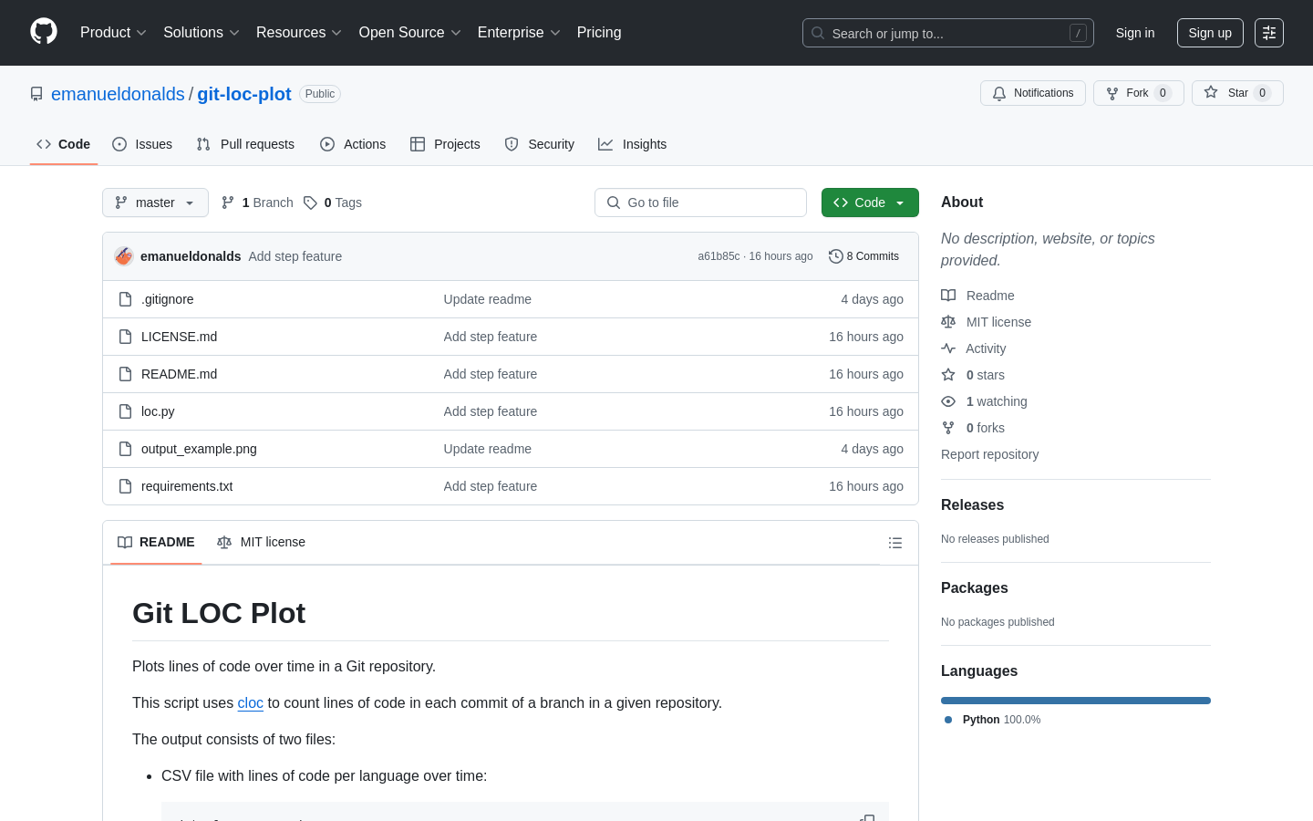Click the emanueldonalds avatar in the commit row
This screenshot has height=821, width=1313.
click(124, 256)
